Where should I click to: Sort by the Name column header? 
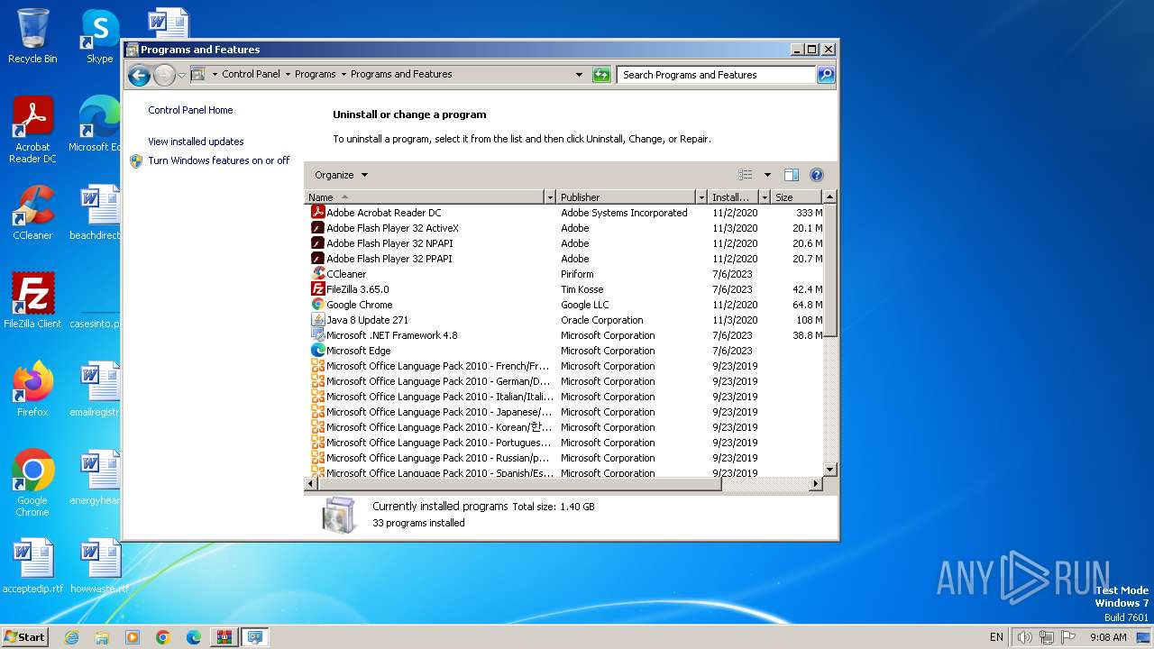click(425, 197)
